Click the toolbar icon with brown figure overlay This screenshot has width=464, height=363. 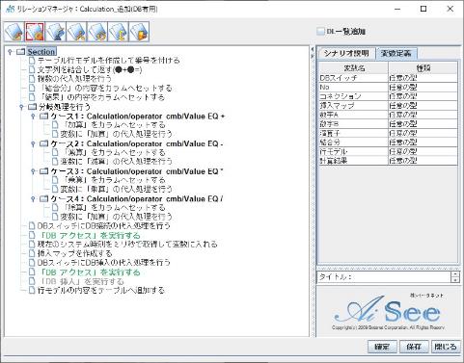click(x=14, y=32)
